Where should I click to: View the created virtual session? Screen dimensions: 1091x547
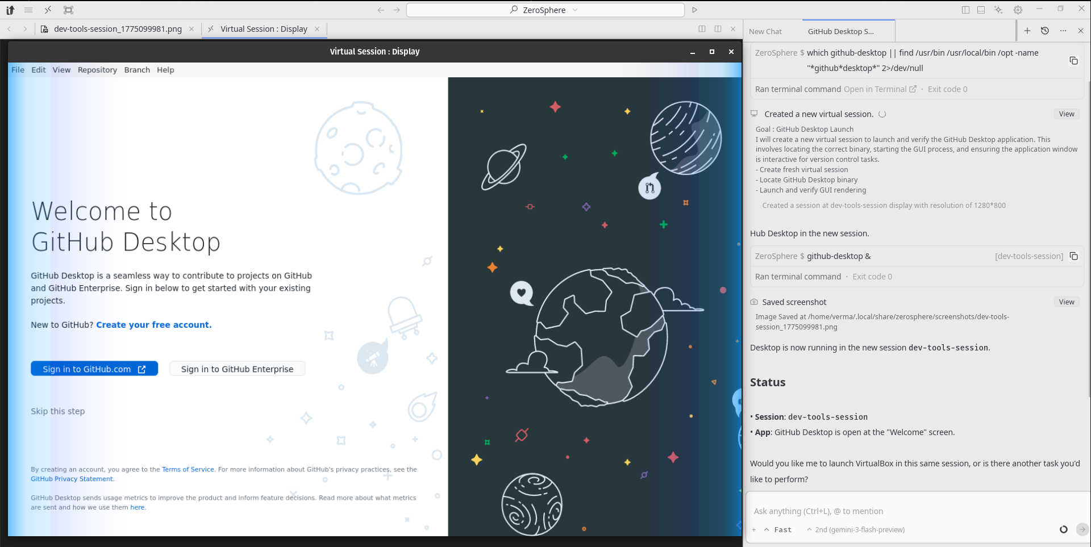point(1067,114)
